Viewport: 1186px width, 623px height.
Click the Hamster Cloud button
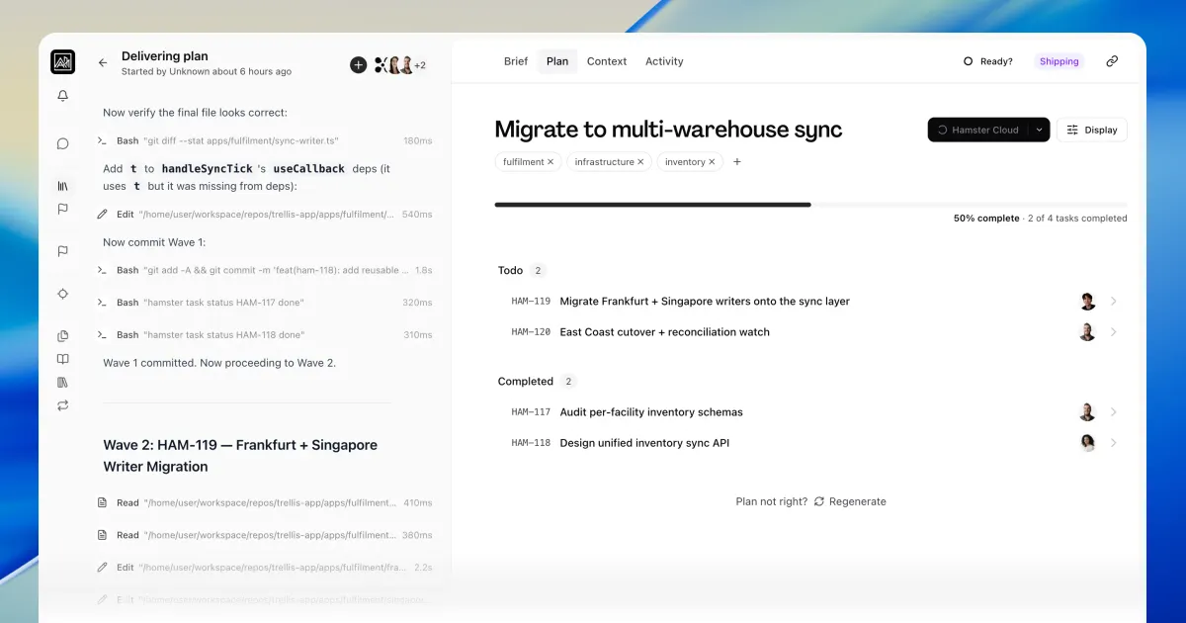(x=978, y=130)
